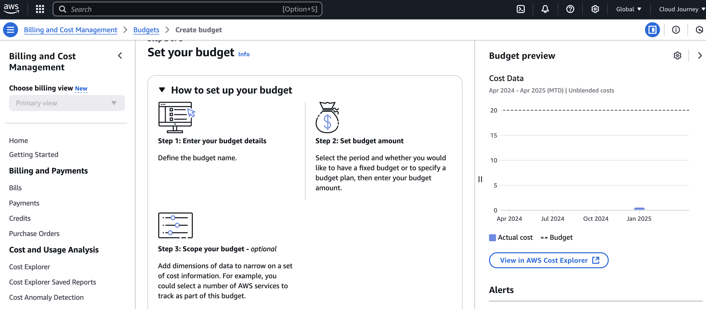Open the console settings gear
The image size is (706, 309).
(595, 9)
